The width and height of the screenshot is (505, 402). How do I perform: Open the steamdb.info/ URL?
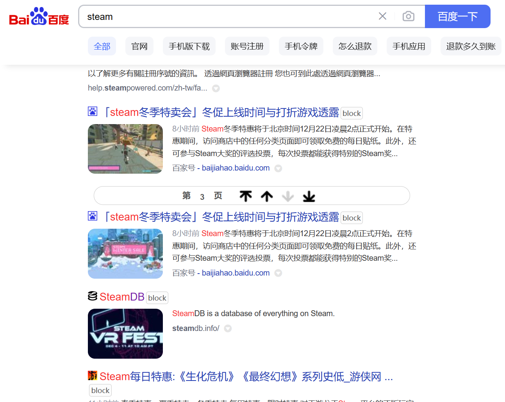(x=196, y=328)
